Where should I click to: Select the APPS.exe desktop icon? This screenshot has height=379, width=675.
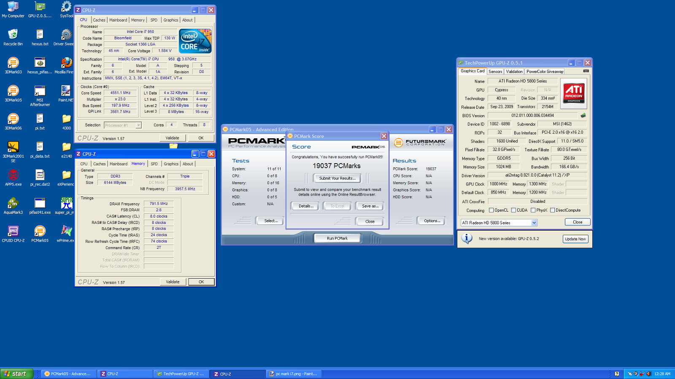coord(13,177)
